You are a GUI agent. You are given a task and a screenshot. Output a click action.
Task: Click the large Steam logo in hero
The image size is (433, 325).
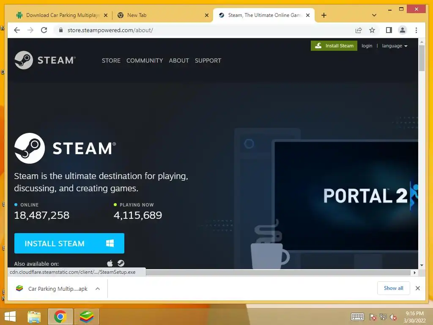pos(65,148)
